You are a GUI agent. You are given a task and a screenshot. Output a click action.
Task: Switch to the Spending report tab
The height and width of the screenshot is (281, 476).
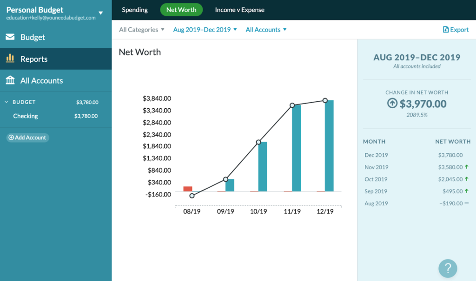click(135, 10)
